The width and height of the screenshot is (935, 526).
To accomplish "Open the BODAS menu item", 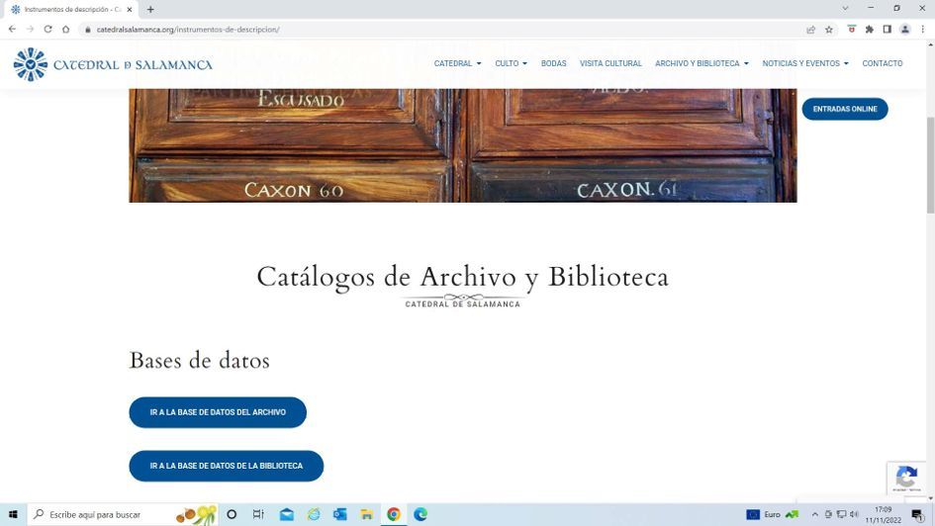I will [x=554, y=63].
